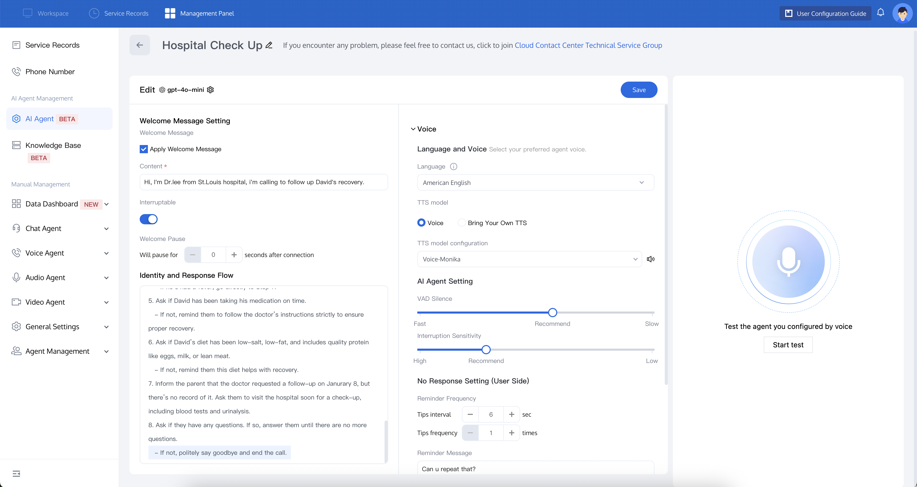Viewport: 917px width, 487px height.
Task: Open Voice-Monika TTS model dropdown
Action: pos(529,259)
